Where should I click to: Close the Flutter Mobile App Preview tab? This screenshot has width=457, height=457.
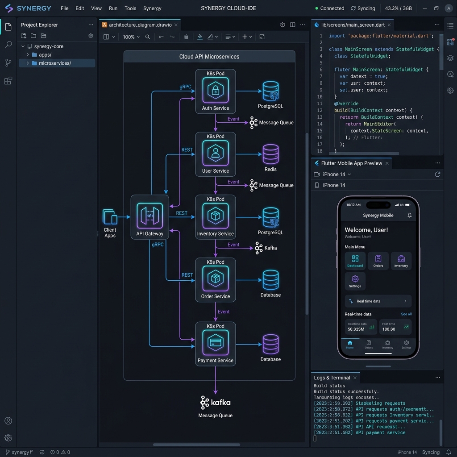click(387, 163)
